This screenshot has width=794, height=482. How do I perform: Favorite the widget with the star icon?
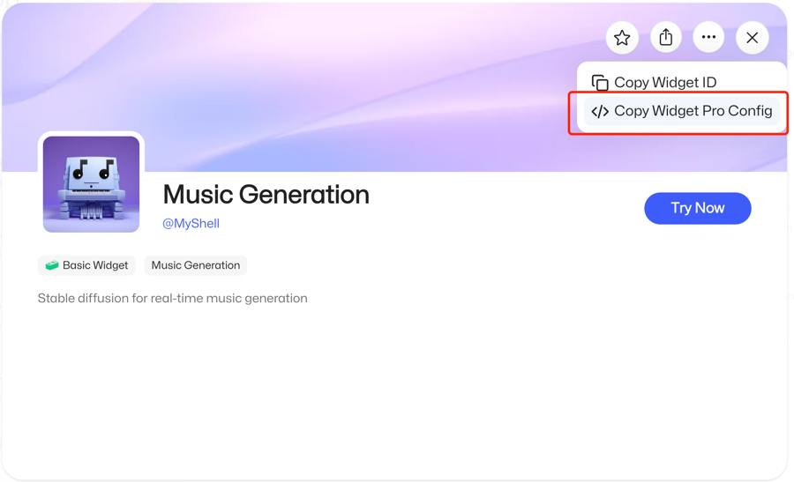tap(622, 38)
